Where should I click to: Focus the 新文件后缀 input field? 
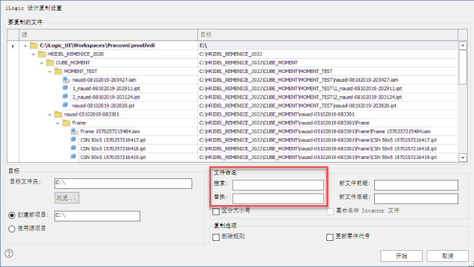coord(416,199)
